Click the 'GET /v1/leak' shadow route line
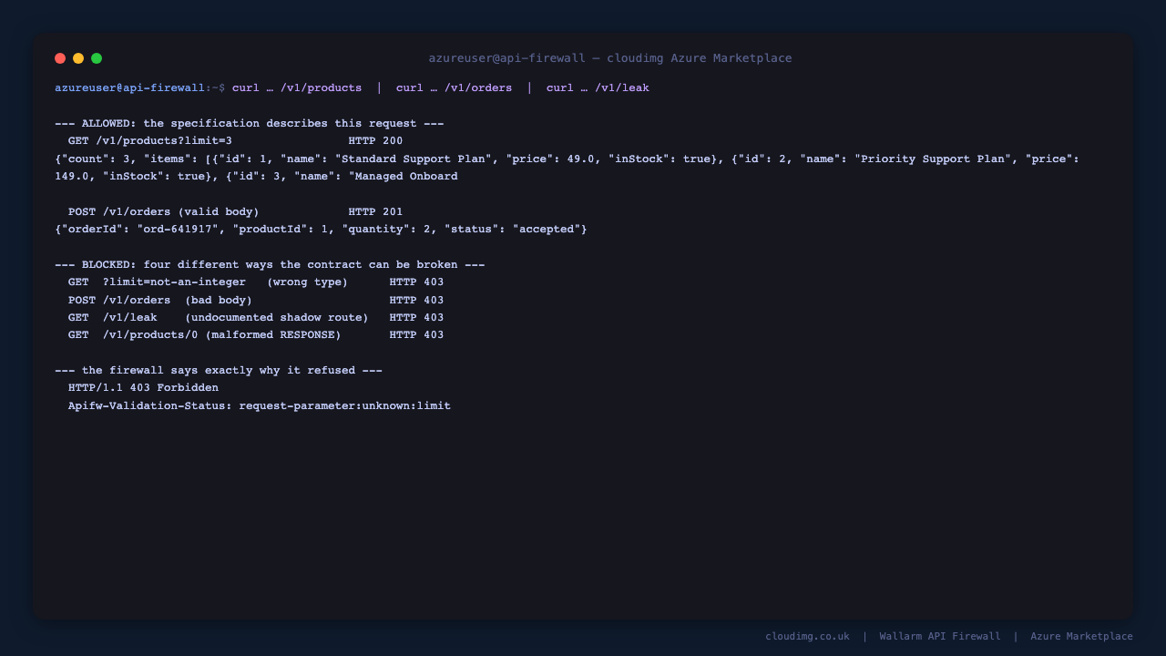 click(256, 318)
